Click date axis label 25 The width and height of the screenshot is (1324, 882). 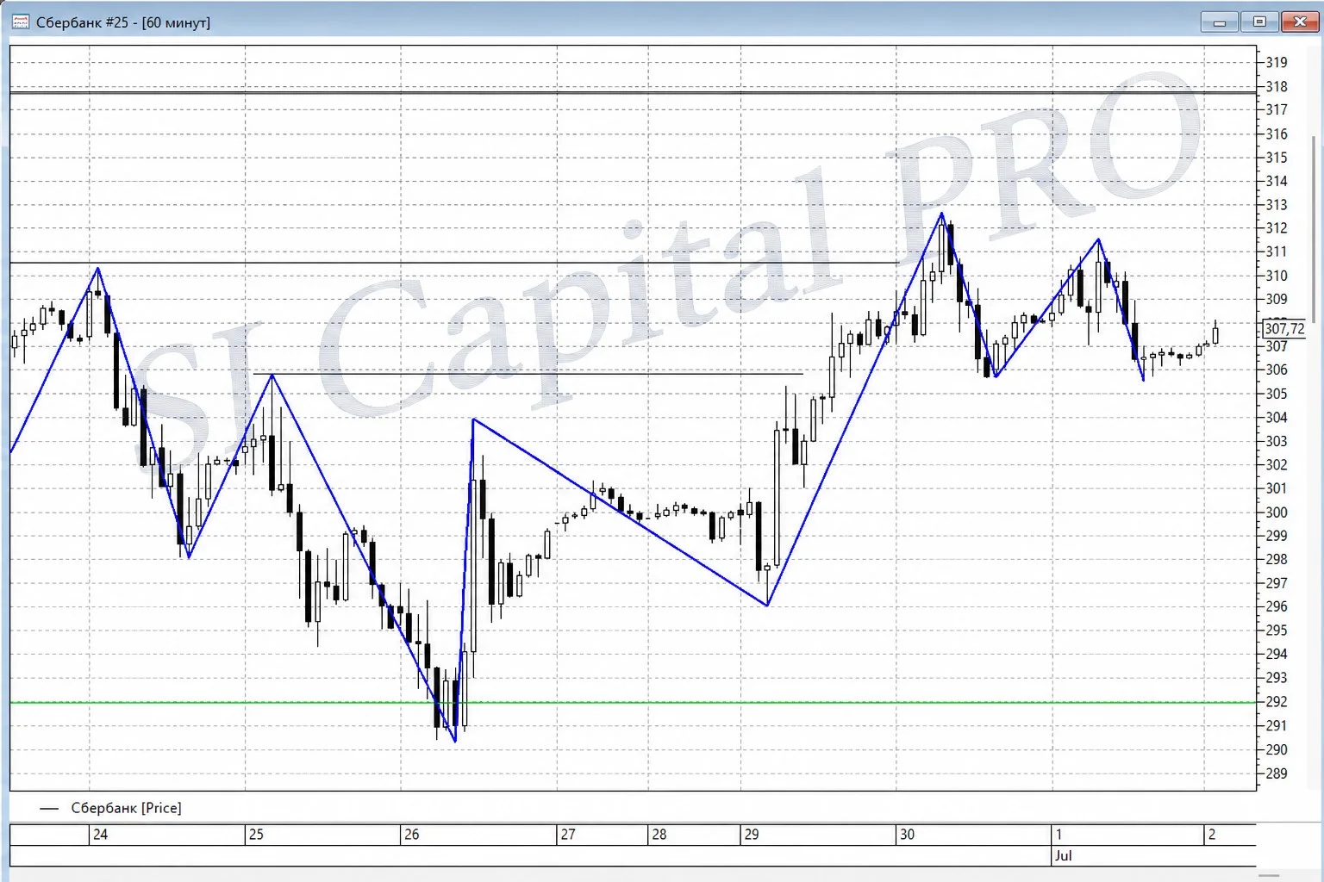click(x=256, y=835)
